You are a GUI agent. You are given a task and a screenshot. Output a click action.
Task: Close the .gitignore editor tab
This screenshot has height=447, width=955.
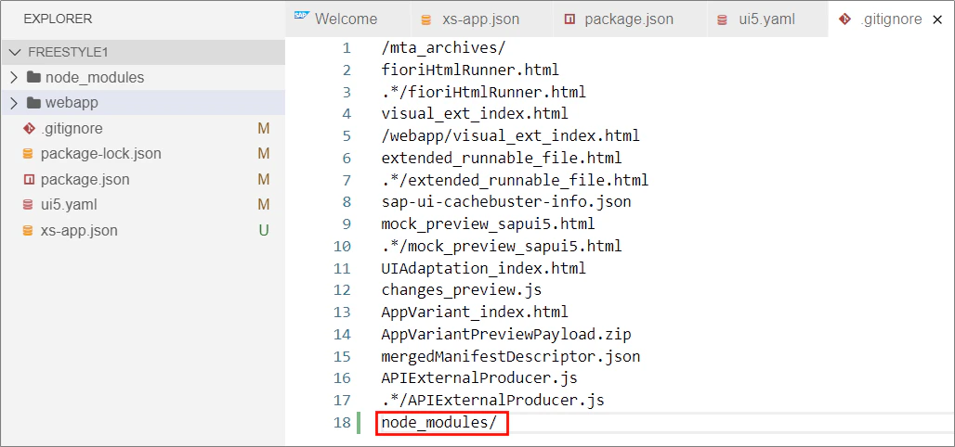tap(937, 19)
